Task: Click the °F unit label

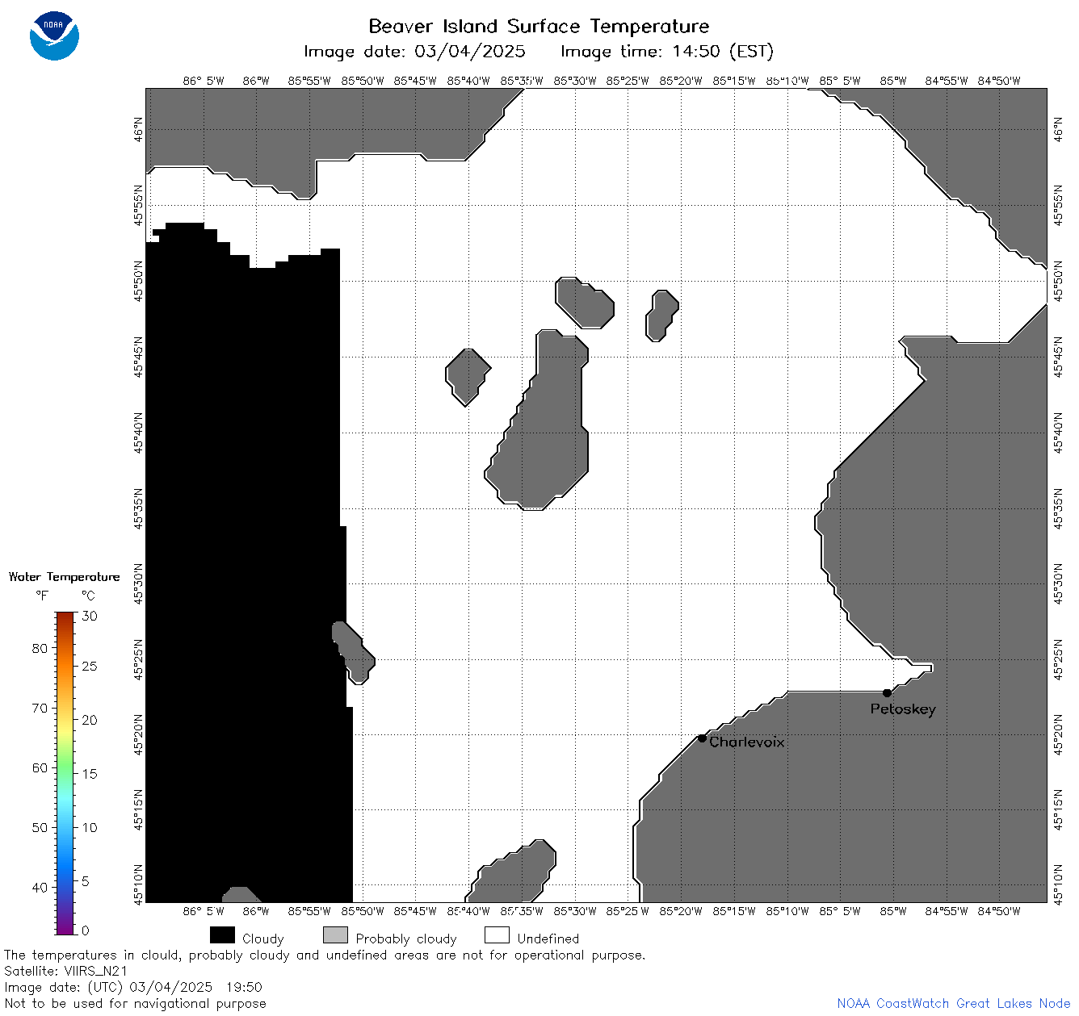Action: tap(42, 596)
